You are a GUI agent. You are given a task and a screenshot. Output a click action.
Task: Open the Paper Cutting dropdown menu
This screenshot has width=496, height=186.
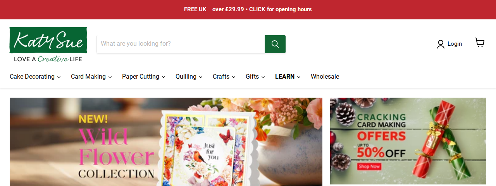tap(144, 77)
